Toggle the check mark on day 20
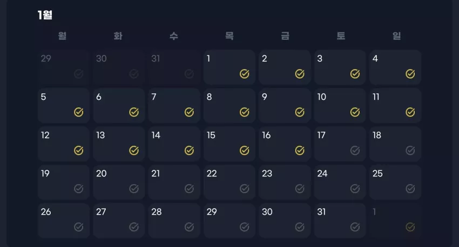Image resolution: width=459 pixels, height=247 pixels. pyautogui.click(x=134, y=189)
